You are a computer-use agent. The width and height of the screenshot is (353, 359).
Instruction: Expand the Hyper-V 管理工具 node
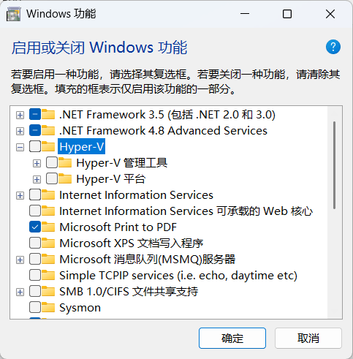(37, 163)
